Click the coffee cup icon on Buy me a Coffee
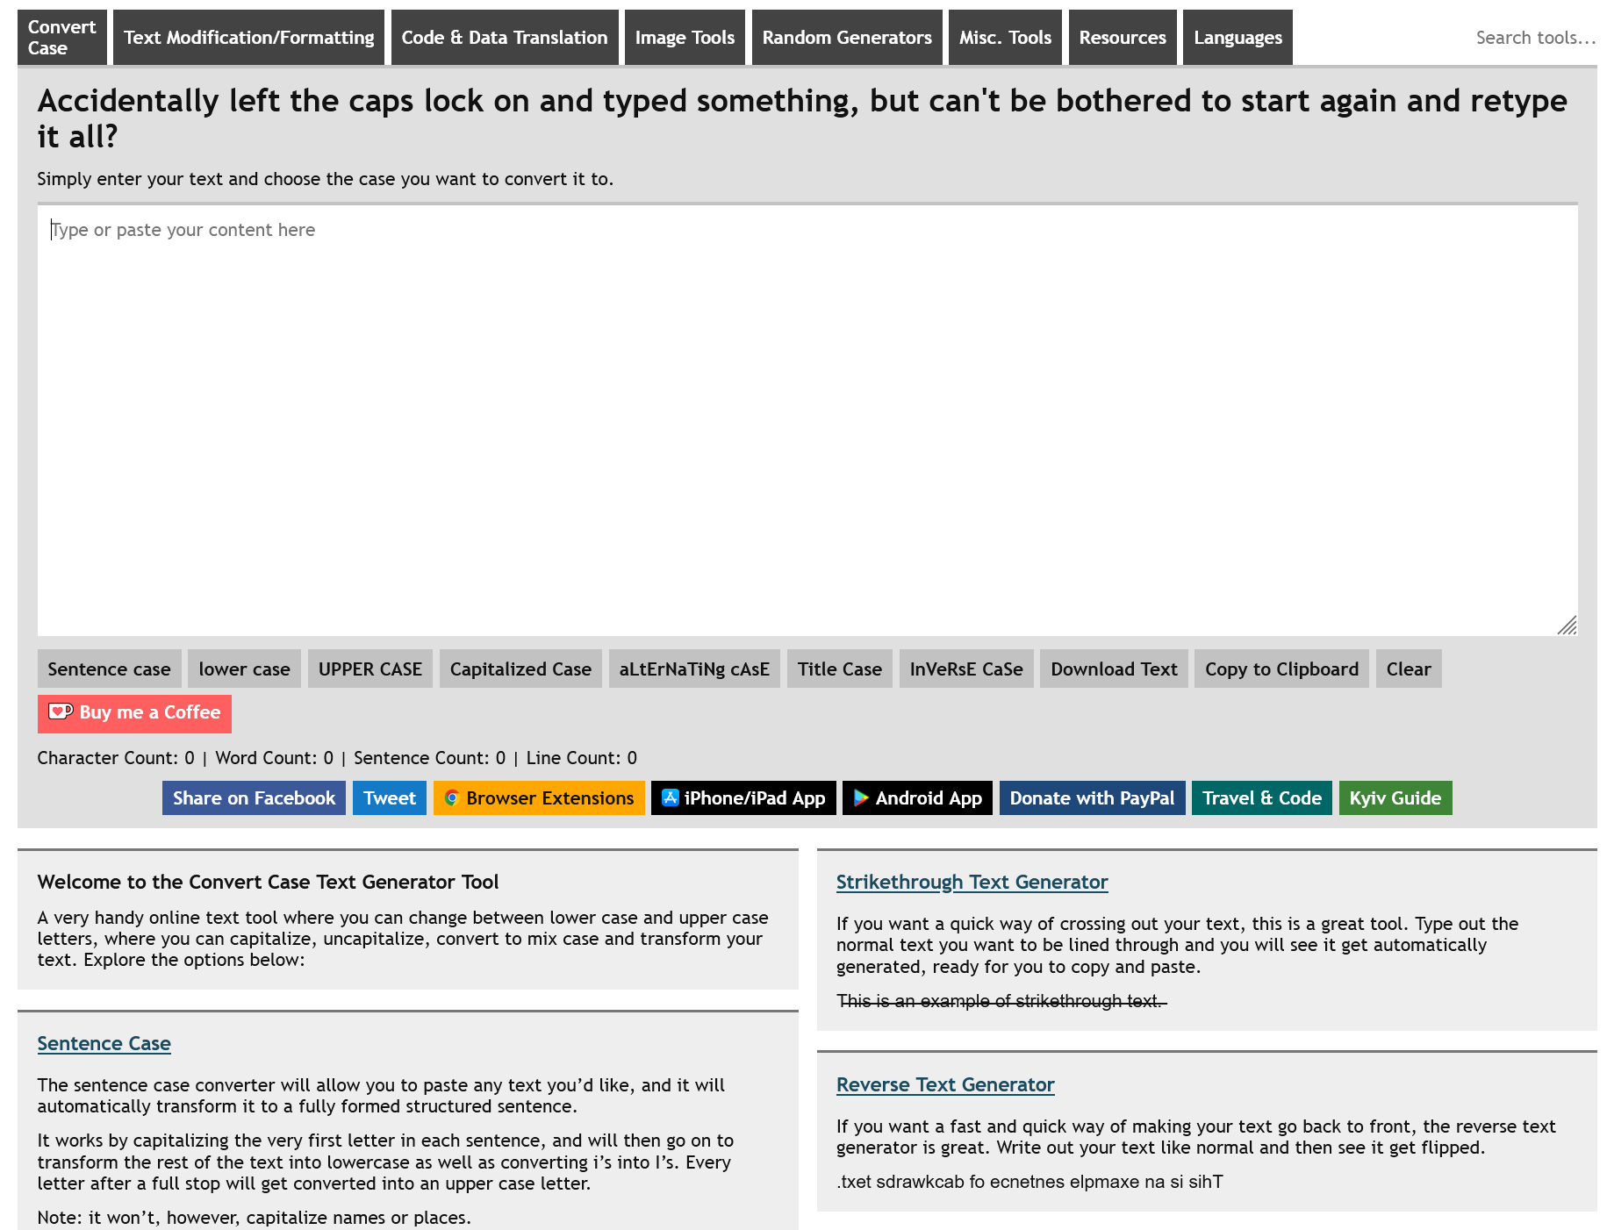 [61, 712]
